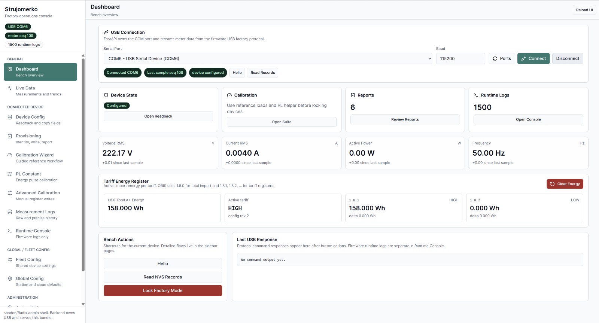Viewport: 599px width, 323px height.
Task: Click the Device Config database icon
Action: click(10, 117)
